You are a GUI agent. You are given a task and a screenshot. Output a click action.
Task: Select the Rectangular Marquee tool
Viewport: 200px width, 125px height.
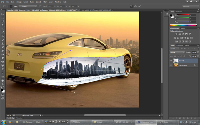click(2, 18)
